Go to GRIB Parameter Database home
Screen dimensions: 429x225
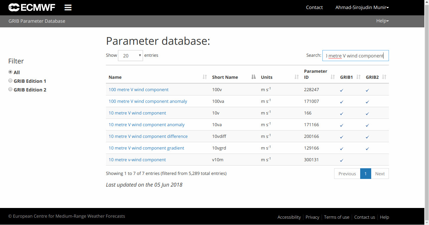point(37,21)
